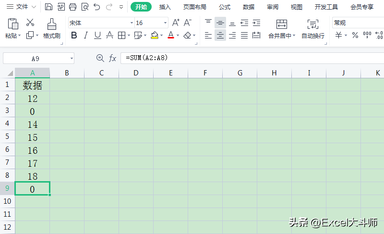Click the Cut scissors icon
Image resolution: width=384 pixels, height=234 pixels.
[x=30, y=22]
